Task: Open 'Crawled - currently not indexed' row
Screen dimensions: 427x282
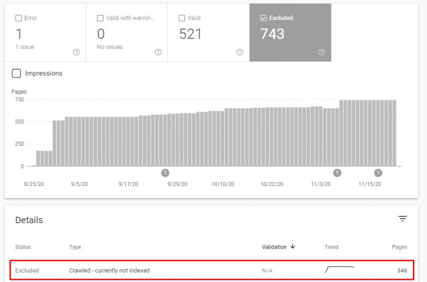Action: (110, 271)
